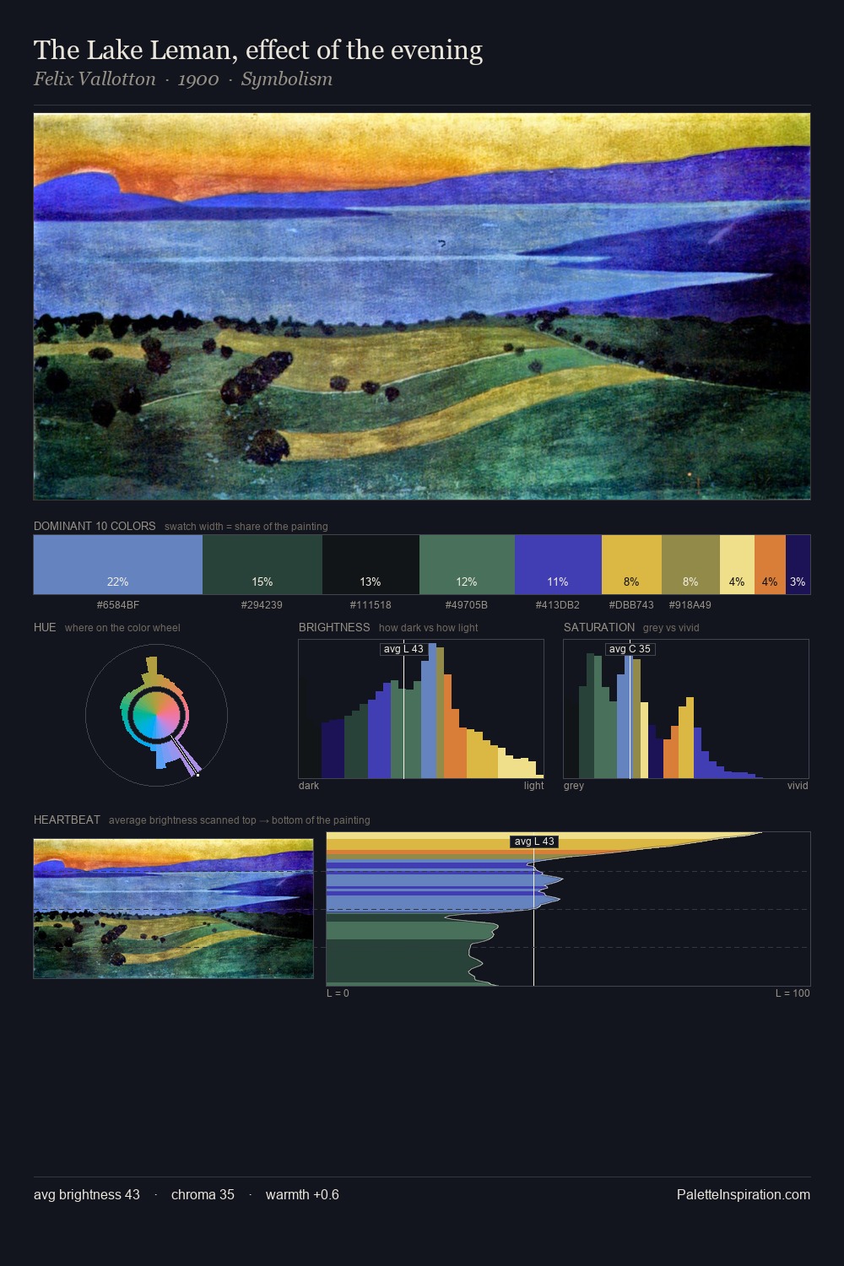This screenshot has width=844, height=1266.
Task: Click the heartbeat 'average brightness scanned' caption
Action: tap(240, 820)
